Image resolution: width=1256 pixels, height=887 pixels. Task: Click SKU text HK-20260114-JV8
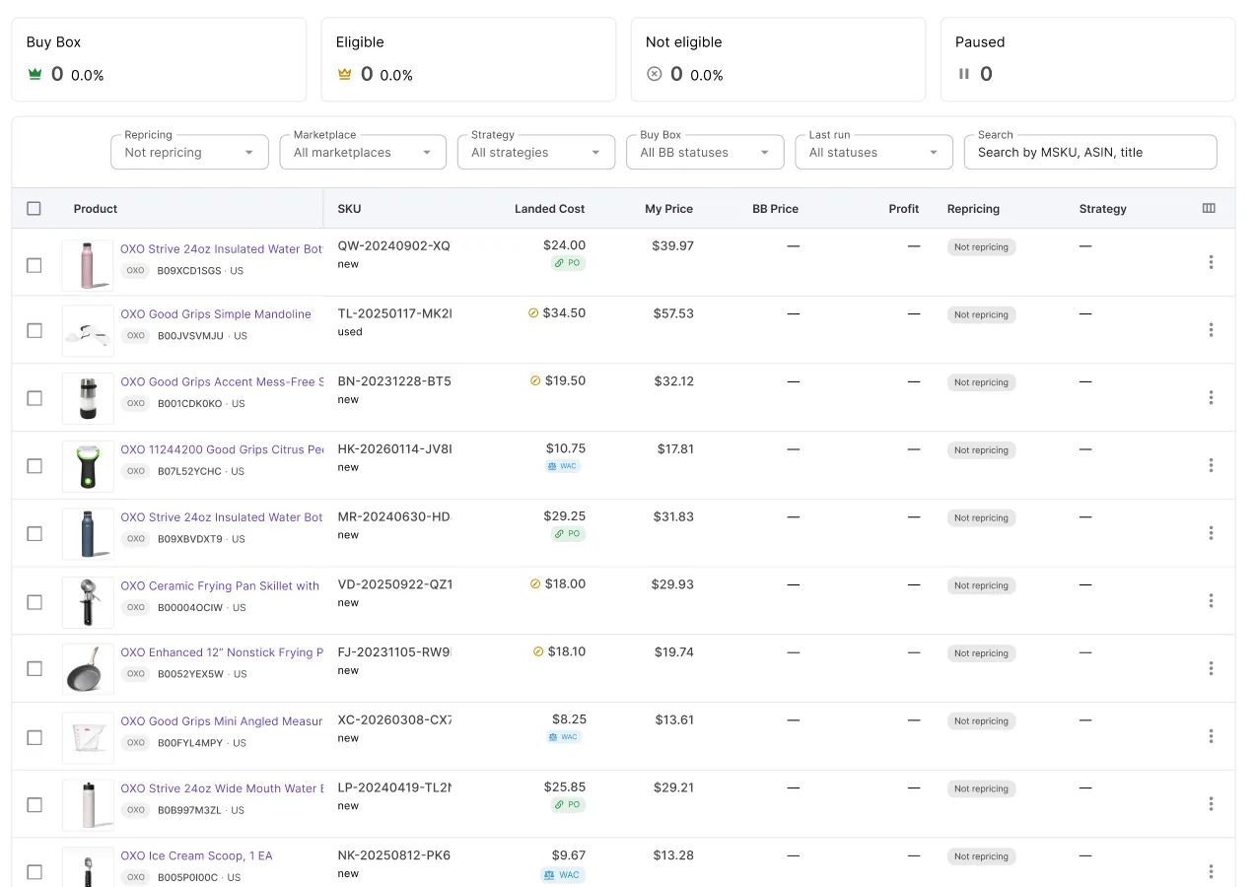click(x=394, y=448)
